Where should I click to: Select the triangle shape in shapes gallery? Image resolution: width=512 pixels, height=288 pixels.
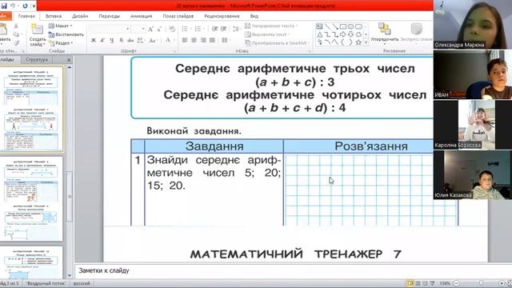point(319,34)
